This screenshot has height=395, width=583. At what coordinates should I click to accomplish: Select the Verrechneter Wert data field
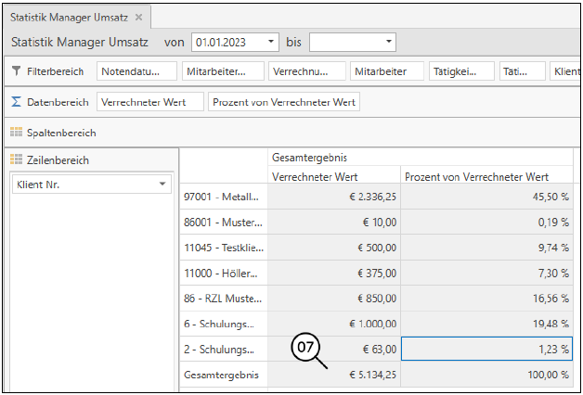pyautogui.click(x=149, y=102)
